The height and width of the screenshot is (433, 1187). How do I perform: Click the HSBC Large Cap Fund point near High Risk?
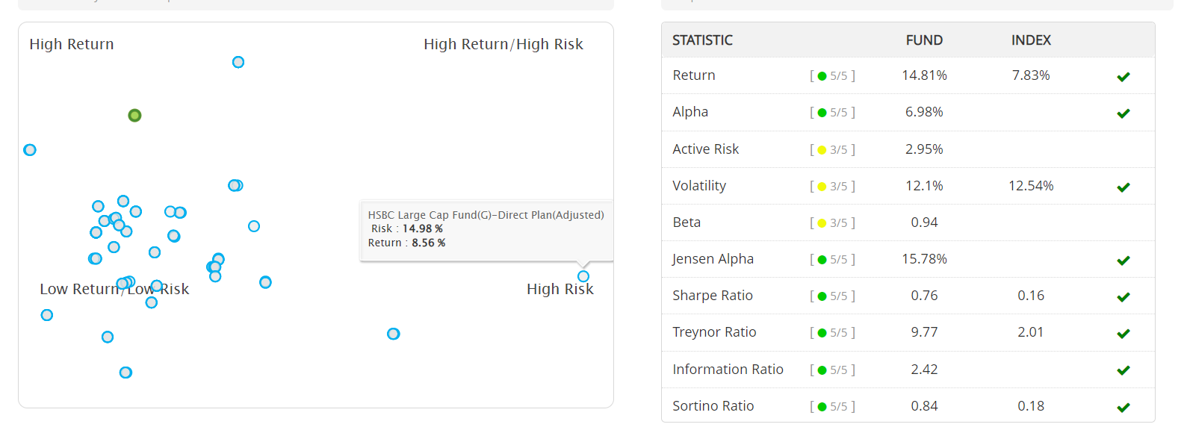point(583,276)
